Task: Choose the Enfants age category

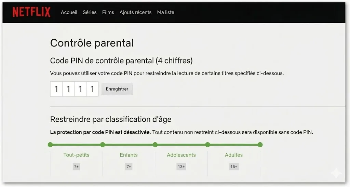Action: click(129, 155)
